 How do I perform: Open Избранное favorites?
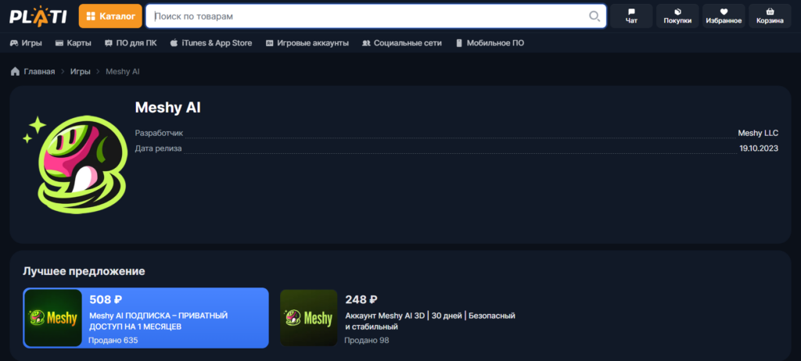pos(724,16)
